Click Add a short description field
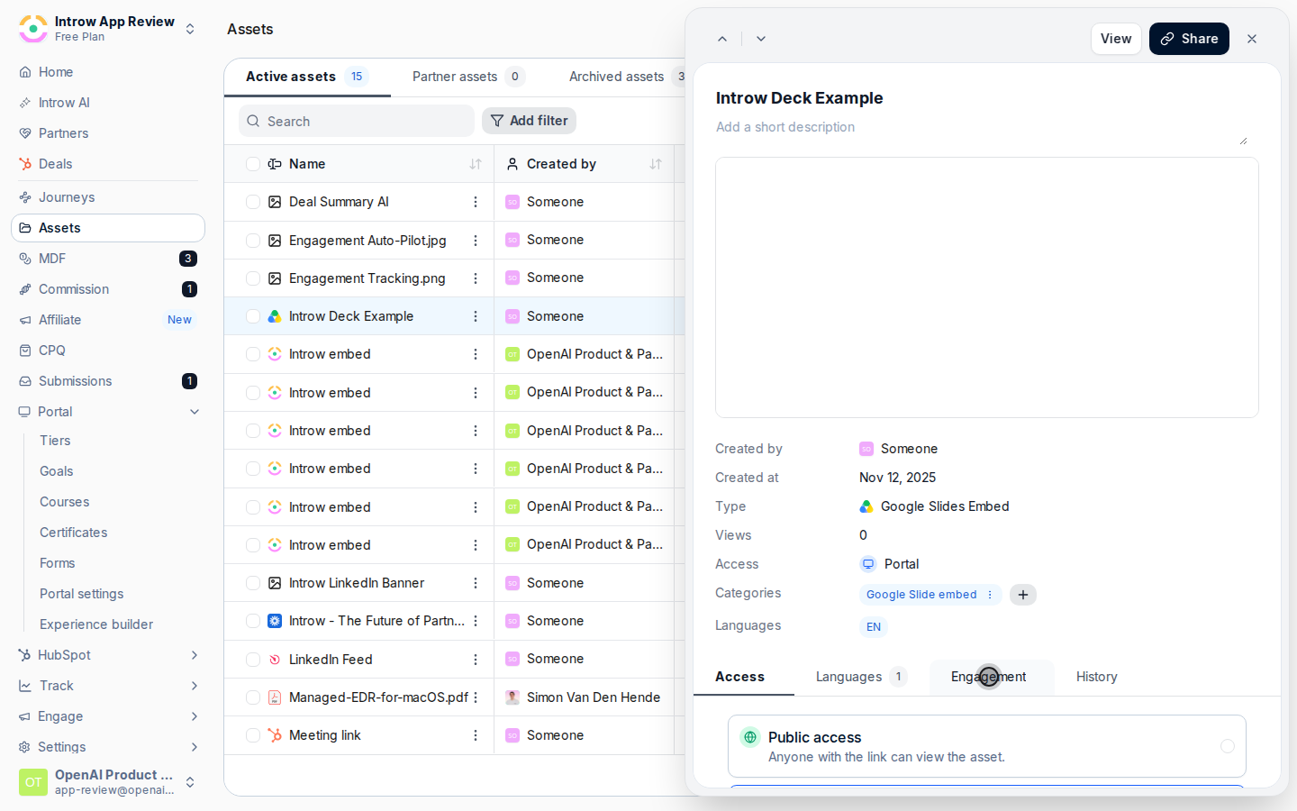 click(982, 132)
